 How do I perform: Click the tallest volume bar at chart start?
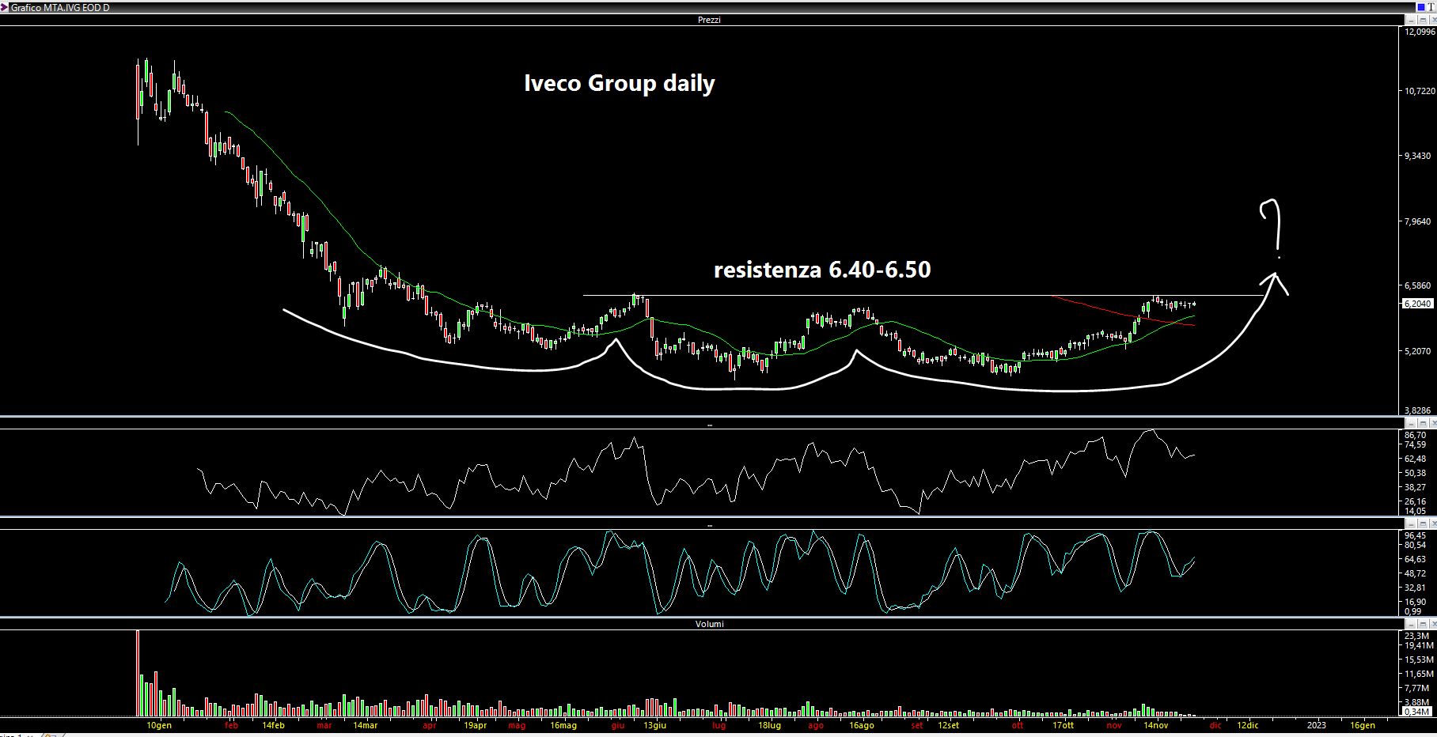pyautogui.click(x=138, y=672)
